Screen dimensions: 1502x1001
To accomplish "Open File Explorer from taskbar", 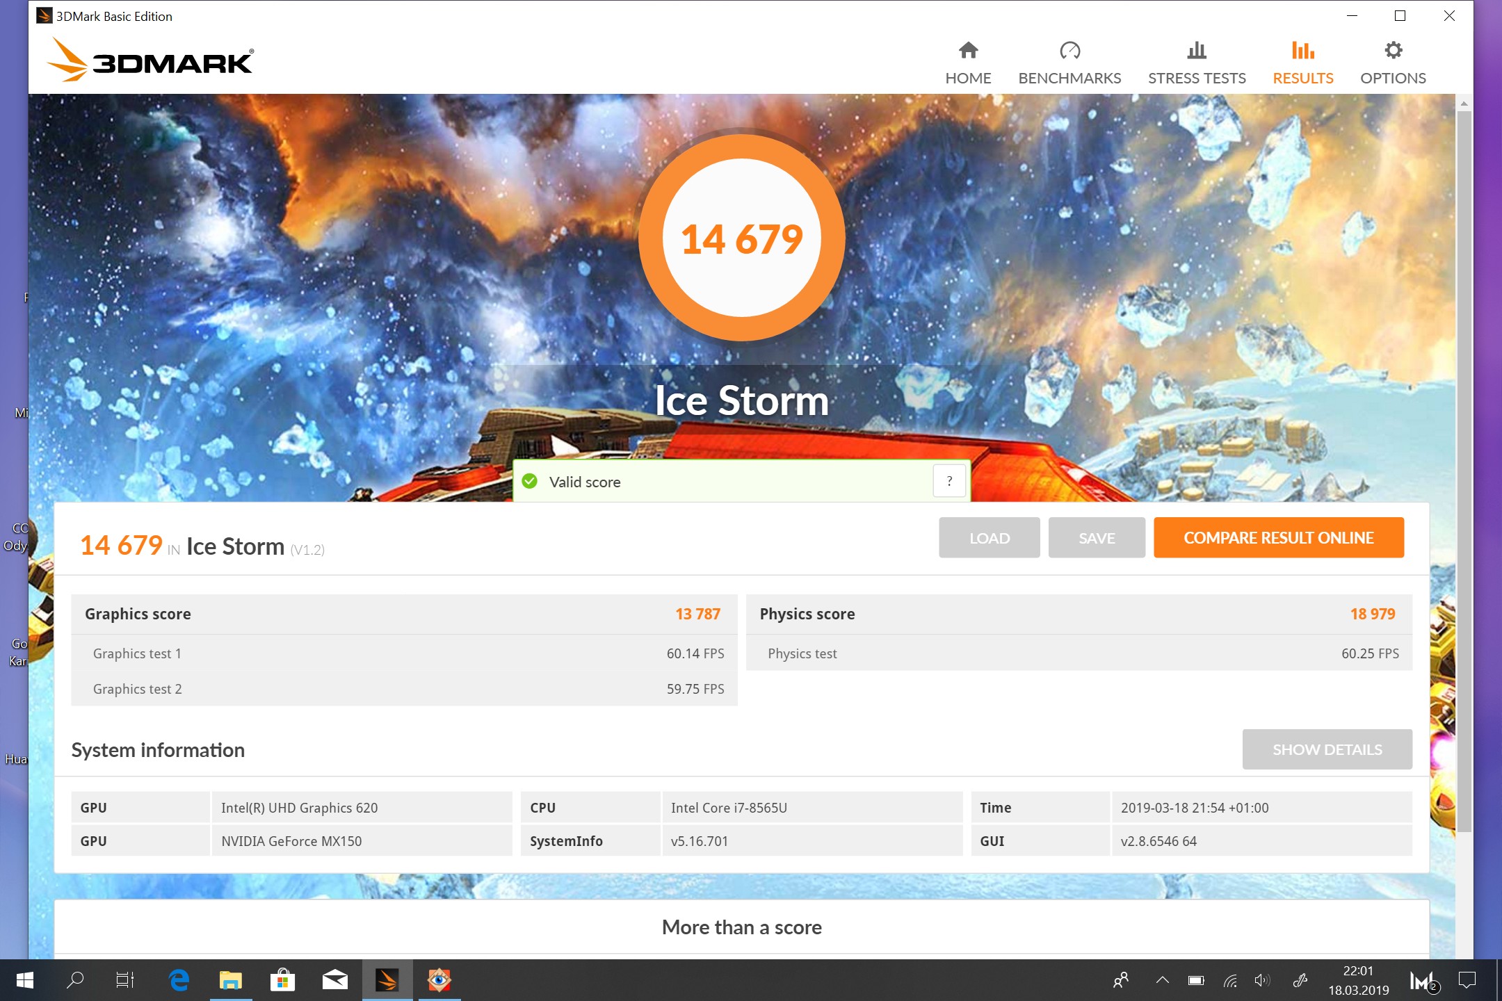I will click(x=230, y=980).
